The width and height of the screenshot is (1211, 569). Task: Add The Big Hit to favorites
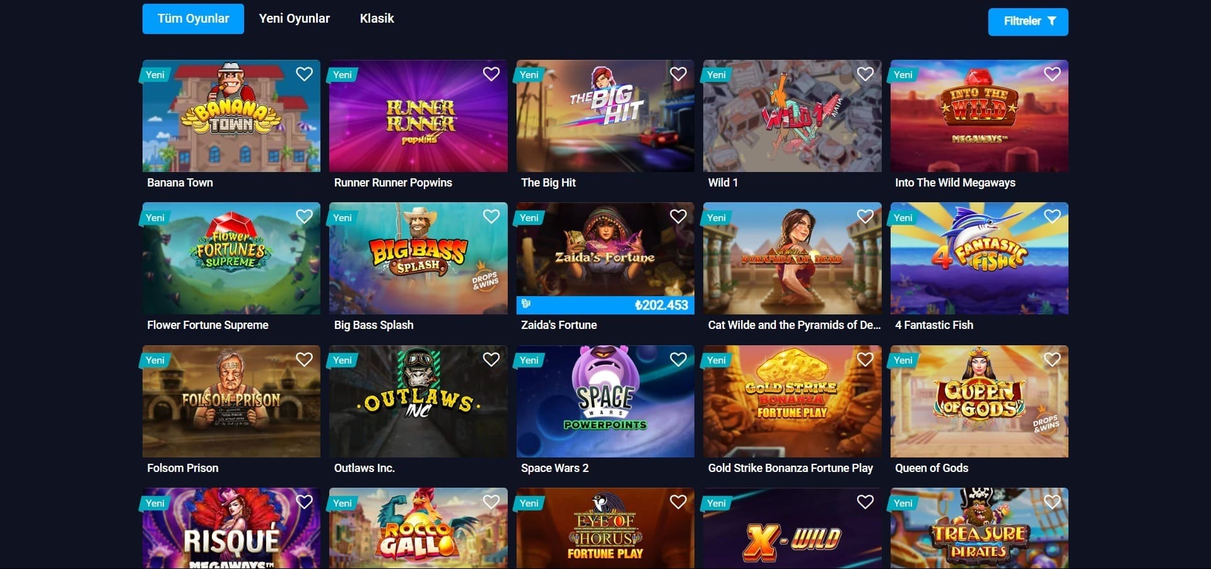(x=678, y=74)
